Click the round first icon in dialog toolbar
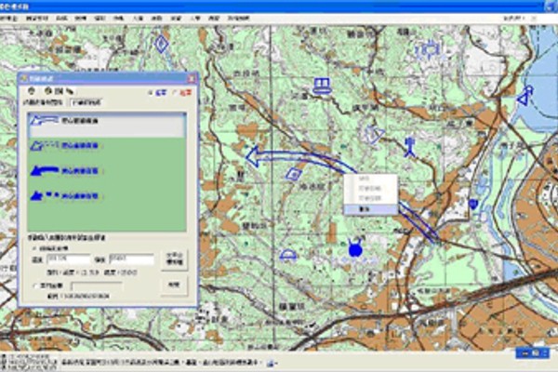The image size is (558, 372). [x=32, y=91]
